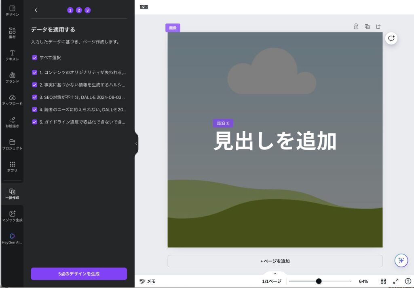414x288 pixels.
Task: Click the zoom slider handle
Action: pos(319,281)
